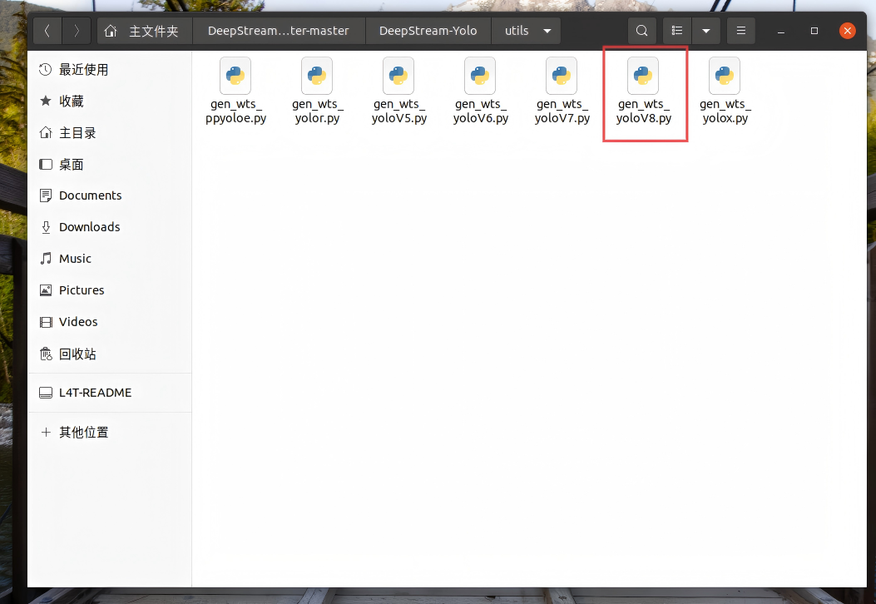Image resolution: width=876 pixels, height=604 pixels.
Task: Open 收藏 starred items in sidebar
Action: (110, 101)
